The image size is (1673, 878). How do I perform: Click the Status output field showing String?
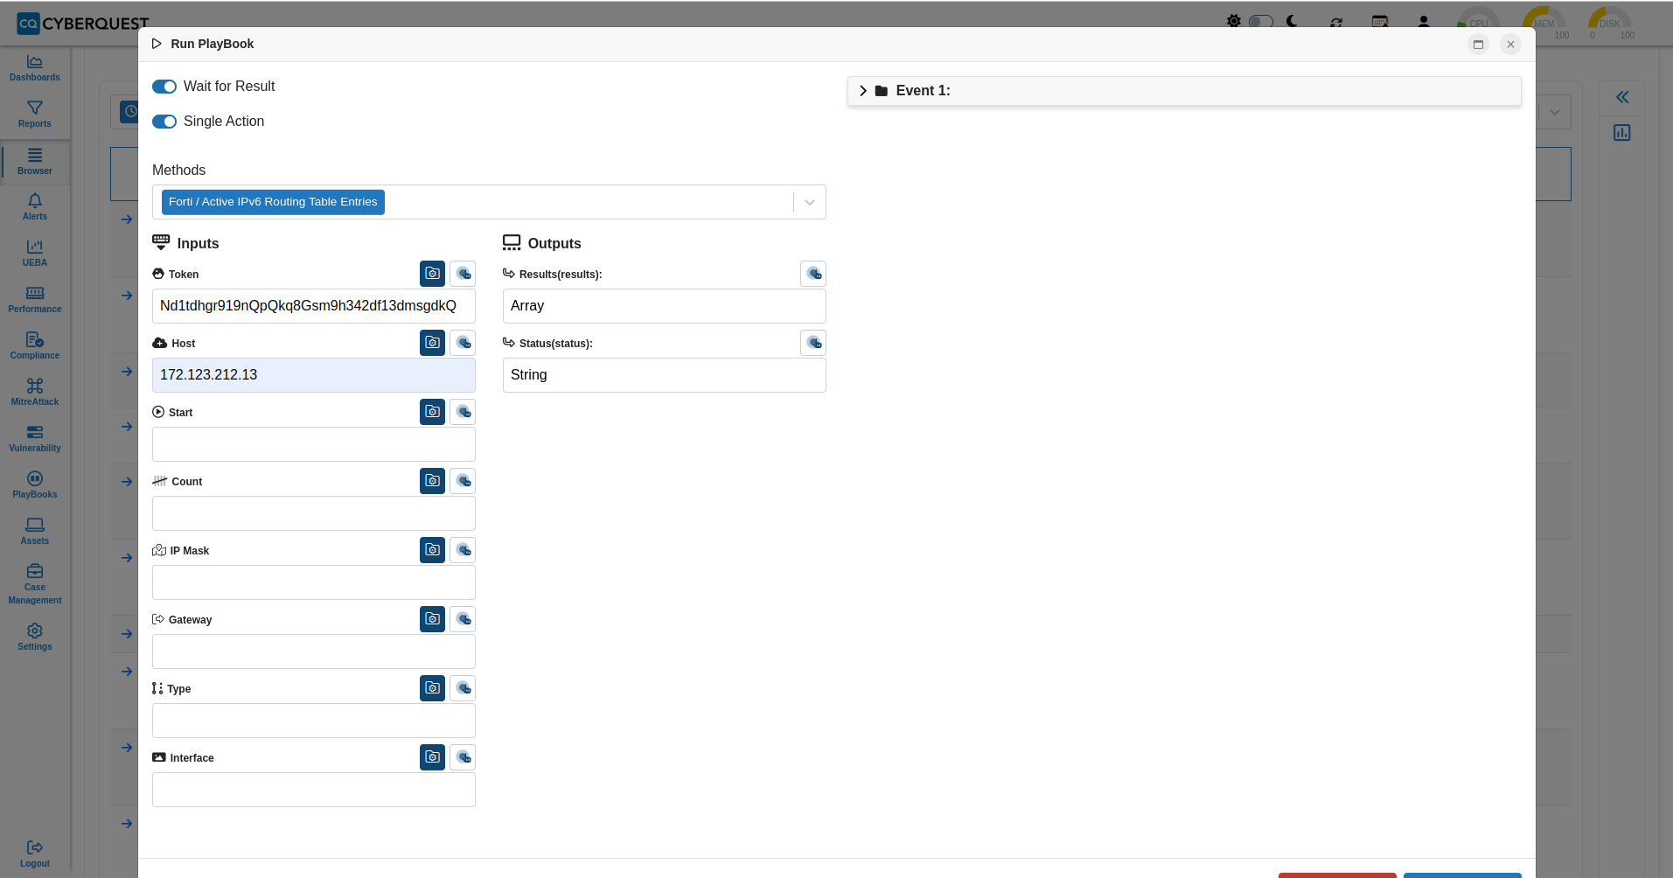coord(665,375)
